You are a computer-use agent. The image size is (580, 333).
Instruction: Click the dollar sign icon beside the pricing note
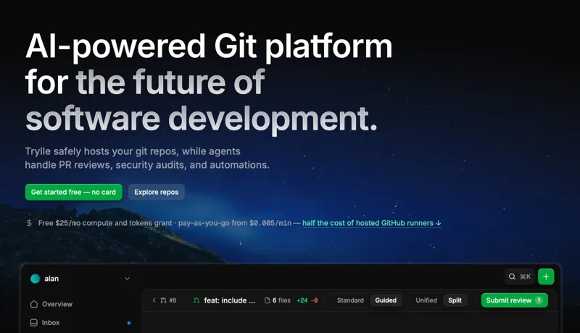(x=29, y=223)
